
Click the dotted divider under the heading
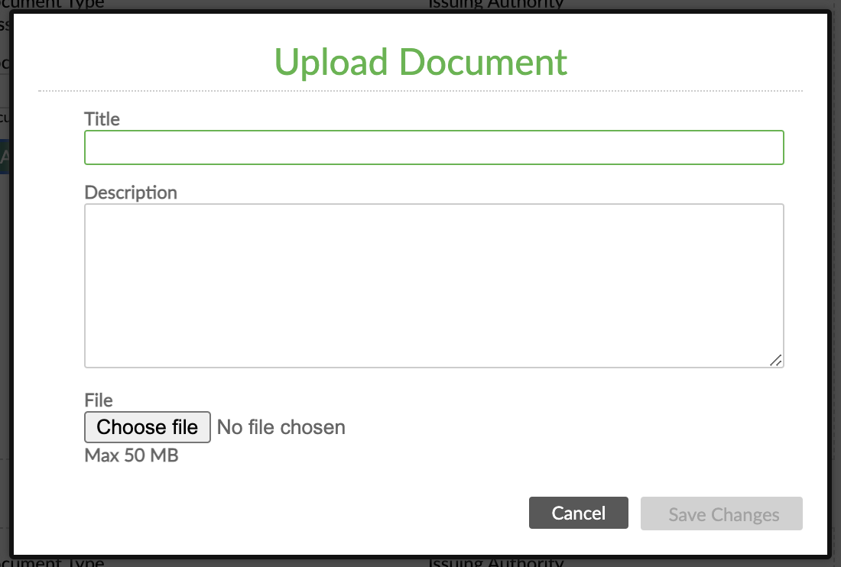[x=419, y=89]
